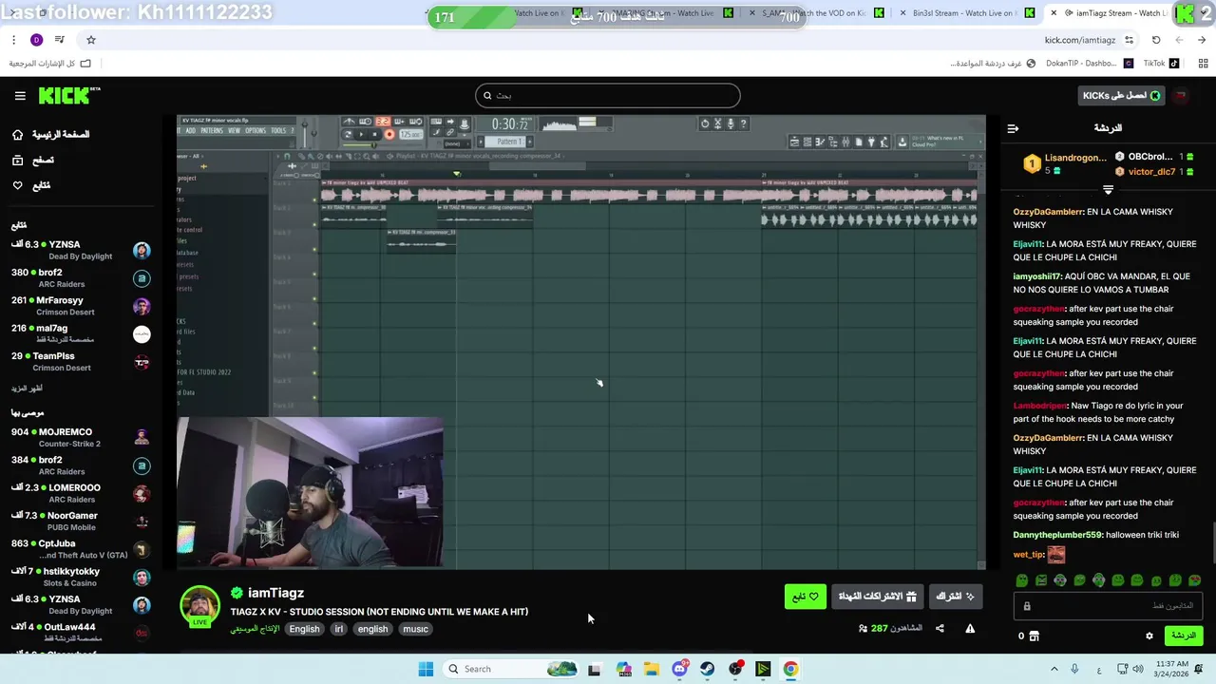Image resolution: width=1216 pixels, height=684 pixels.
Task: Open the Following heart link in sidebar
Action: pos(31,185)
